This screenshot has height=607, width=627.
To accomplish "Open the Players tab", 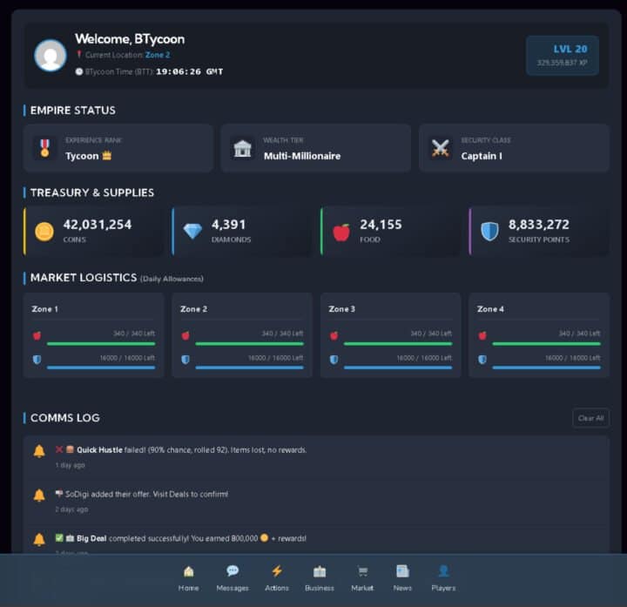I will pyautogui.click(x=443, y=578).
